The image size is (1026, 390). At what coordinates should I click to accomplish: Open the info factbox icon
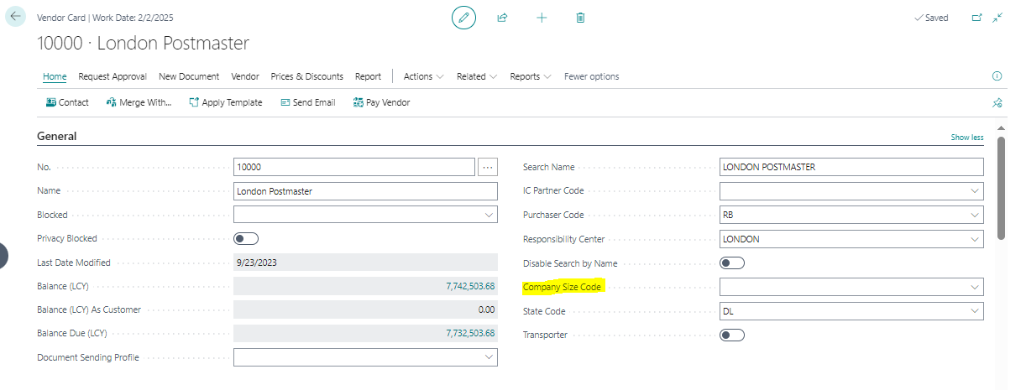(x=997, y=76)
